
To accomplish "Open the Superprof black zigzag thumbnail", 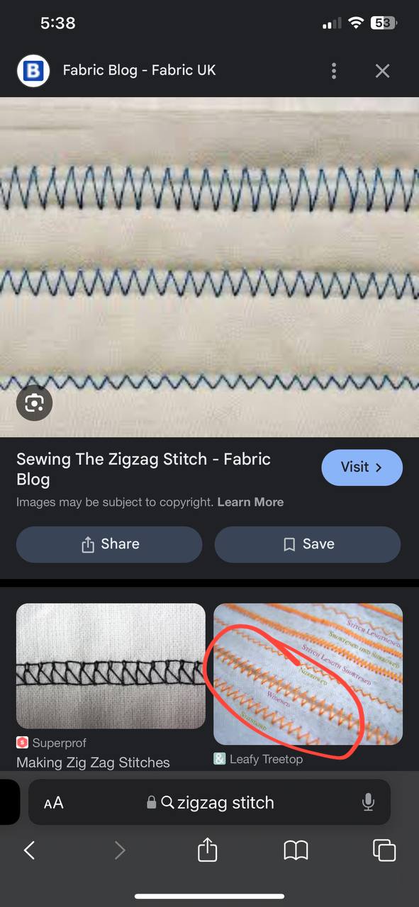I will click(111, 666).
